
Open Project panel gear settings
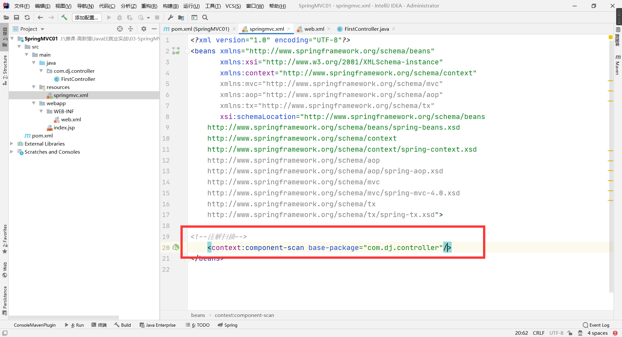coord(144,29)
